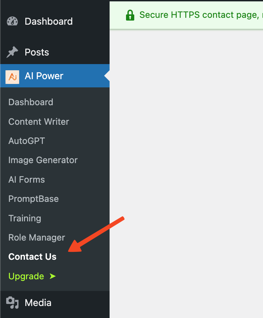
Task: Go to the Contact Us page
Action: [32, 257]
